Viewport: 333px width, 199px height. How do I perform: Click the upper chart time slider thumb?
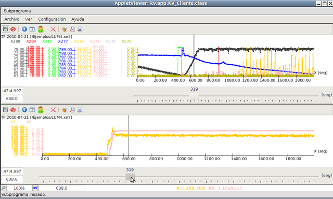click(194, 96)
